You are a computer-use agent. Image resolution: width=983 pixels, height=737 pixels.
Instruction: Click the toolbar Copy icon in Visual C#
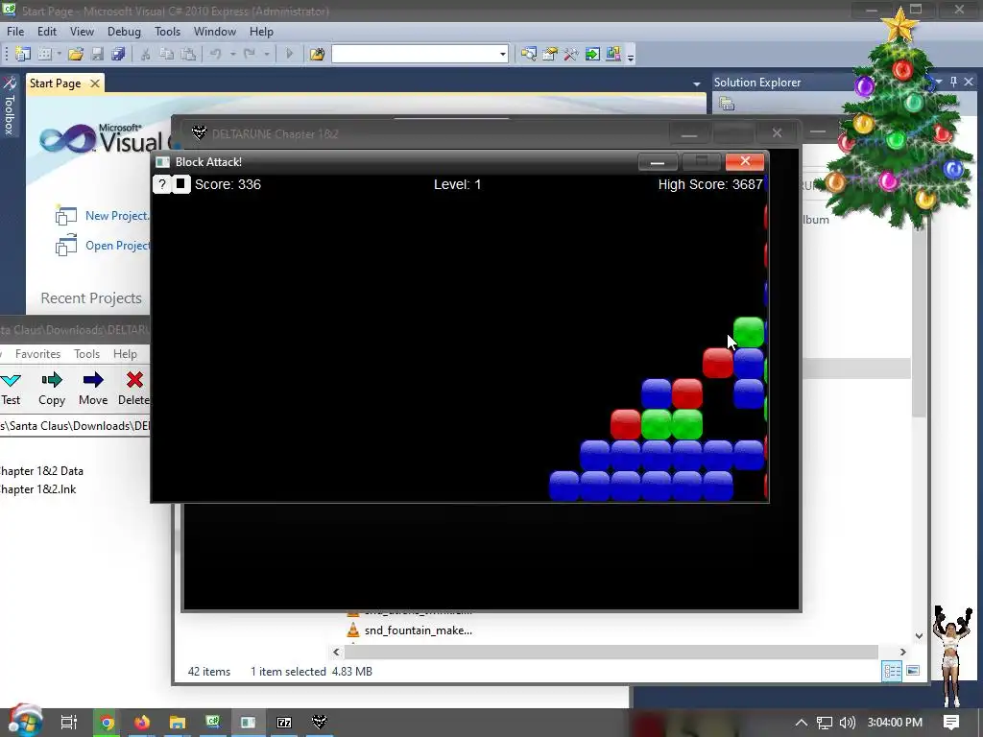pos(167,55)
